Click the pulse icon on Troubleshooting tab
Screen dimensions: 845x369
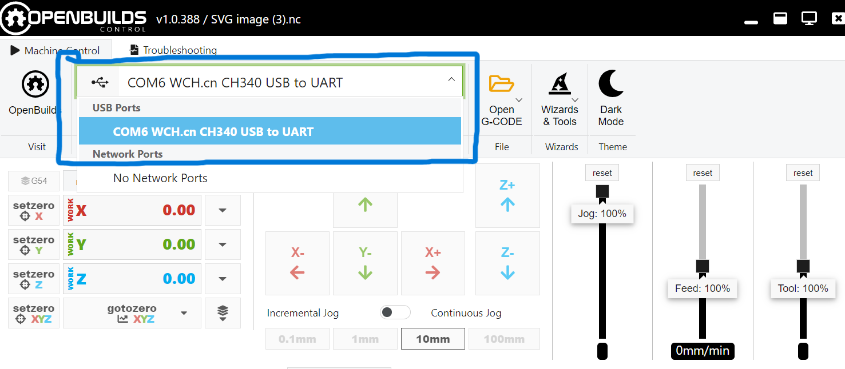(x=134, y=50)
